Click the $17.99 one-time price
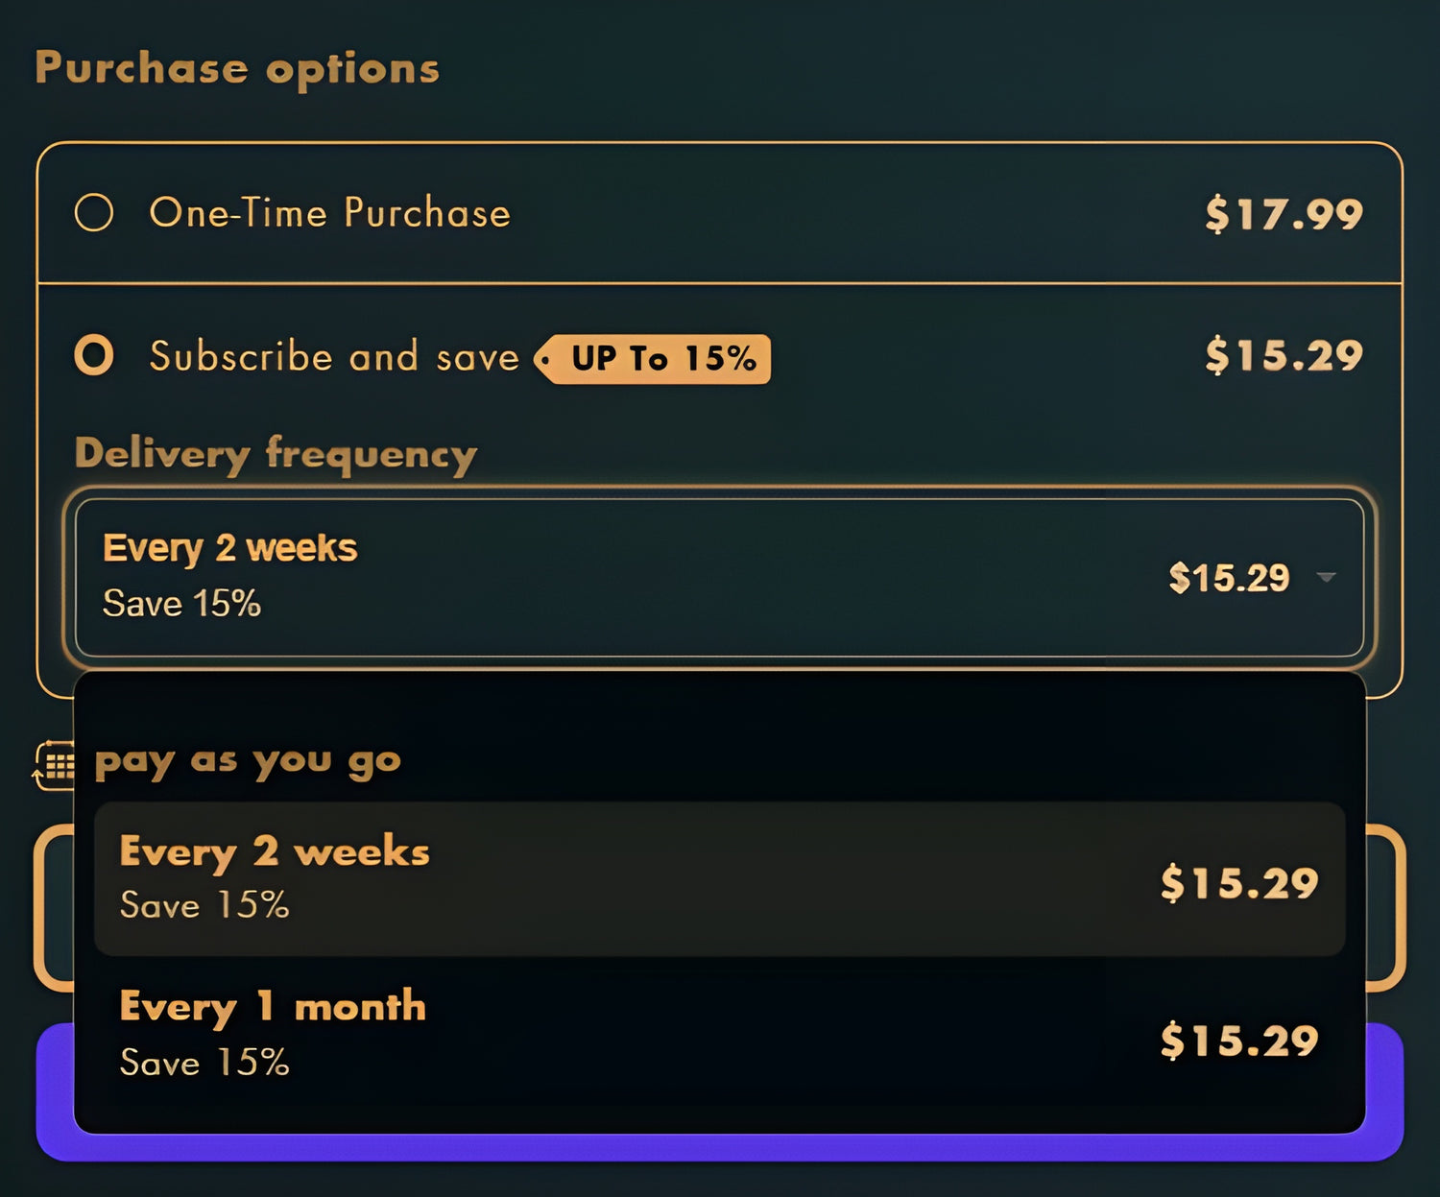1440x1197 pixels. 1284,213
